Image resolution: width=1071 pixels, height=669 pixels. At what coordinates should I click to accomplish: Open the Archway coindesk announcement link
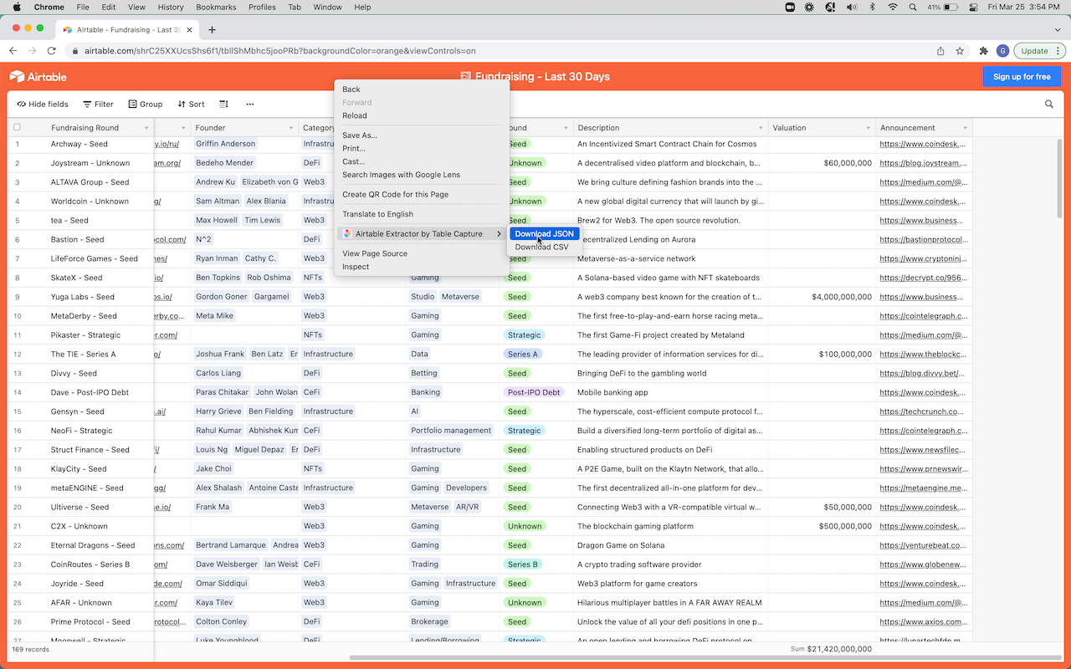(x=922, y=144)
